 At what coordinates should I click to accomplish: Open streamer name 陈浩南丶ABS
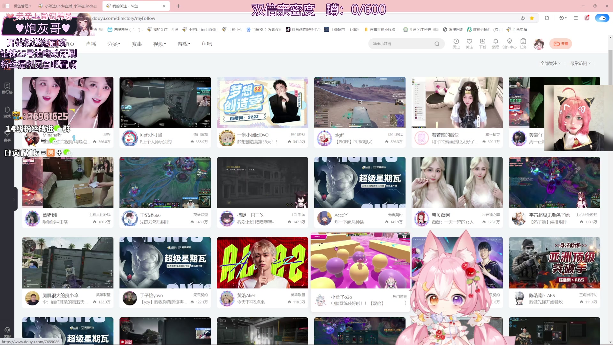[x=542, y=295]
